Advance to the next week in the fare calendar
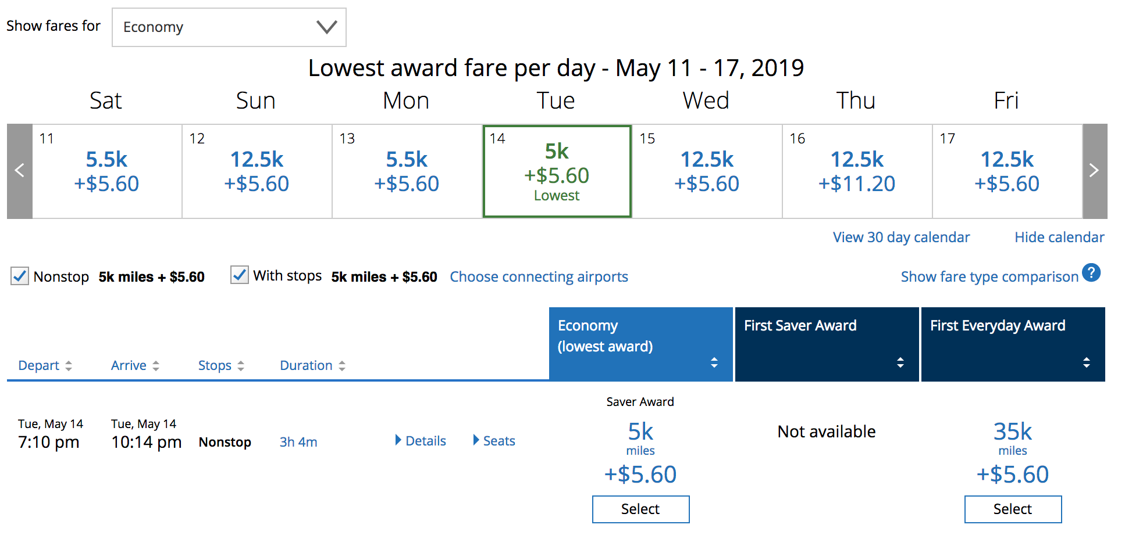The width and height of the screenshot is (1125, 539). 1094,171
